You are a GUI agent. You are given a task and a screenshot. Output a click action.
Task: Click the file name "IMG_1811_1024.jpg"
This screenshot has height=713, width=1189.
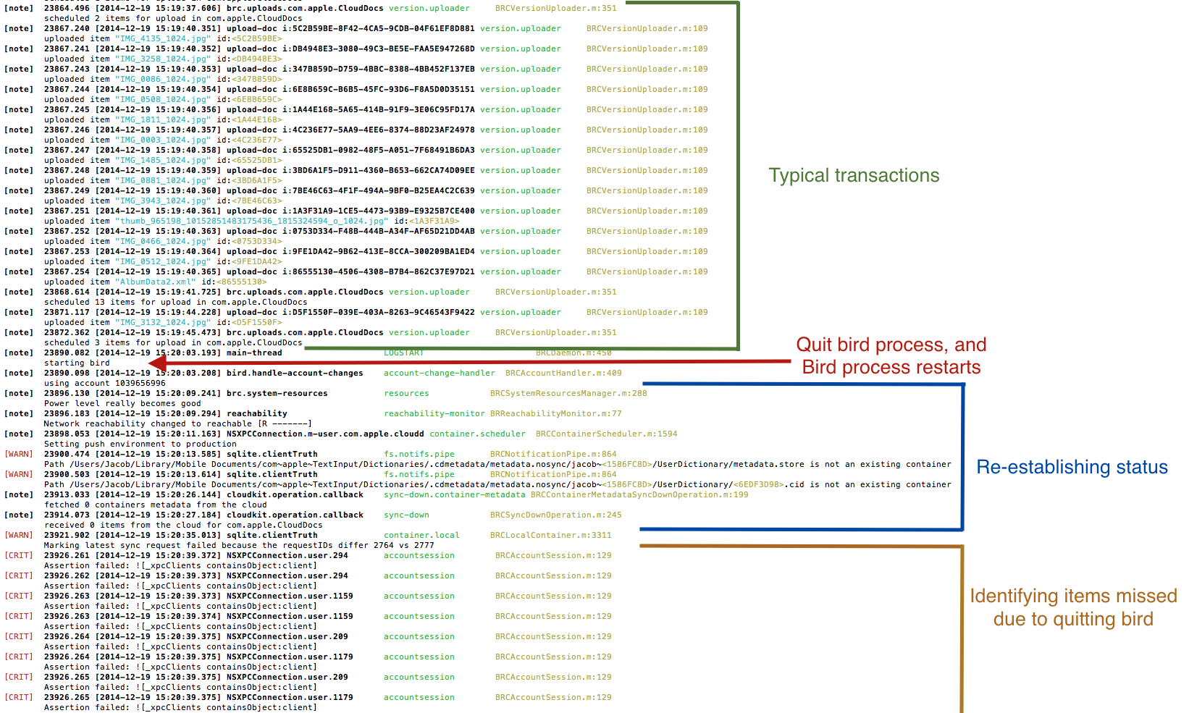pyautogui.click(x=163, y=120)
